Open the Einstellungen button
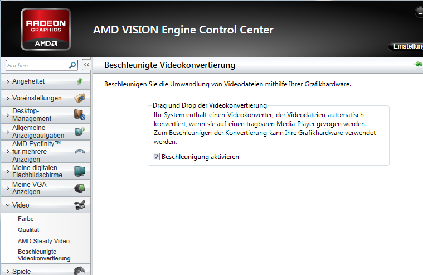Screen dimensions: 423x275 406,46
